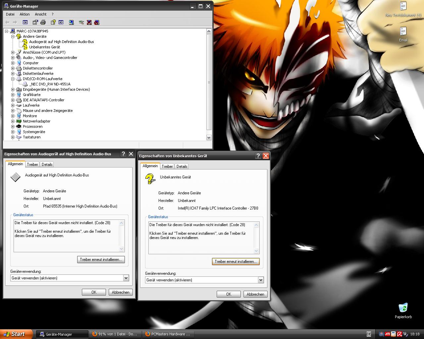Expand Anschlüsse (COM und LPT) node
Screen dimensions: 424x339
coord(13,52)
